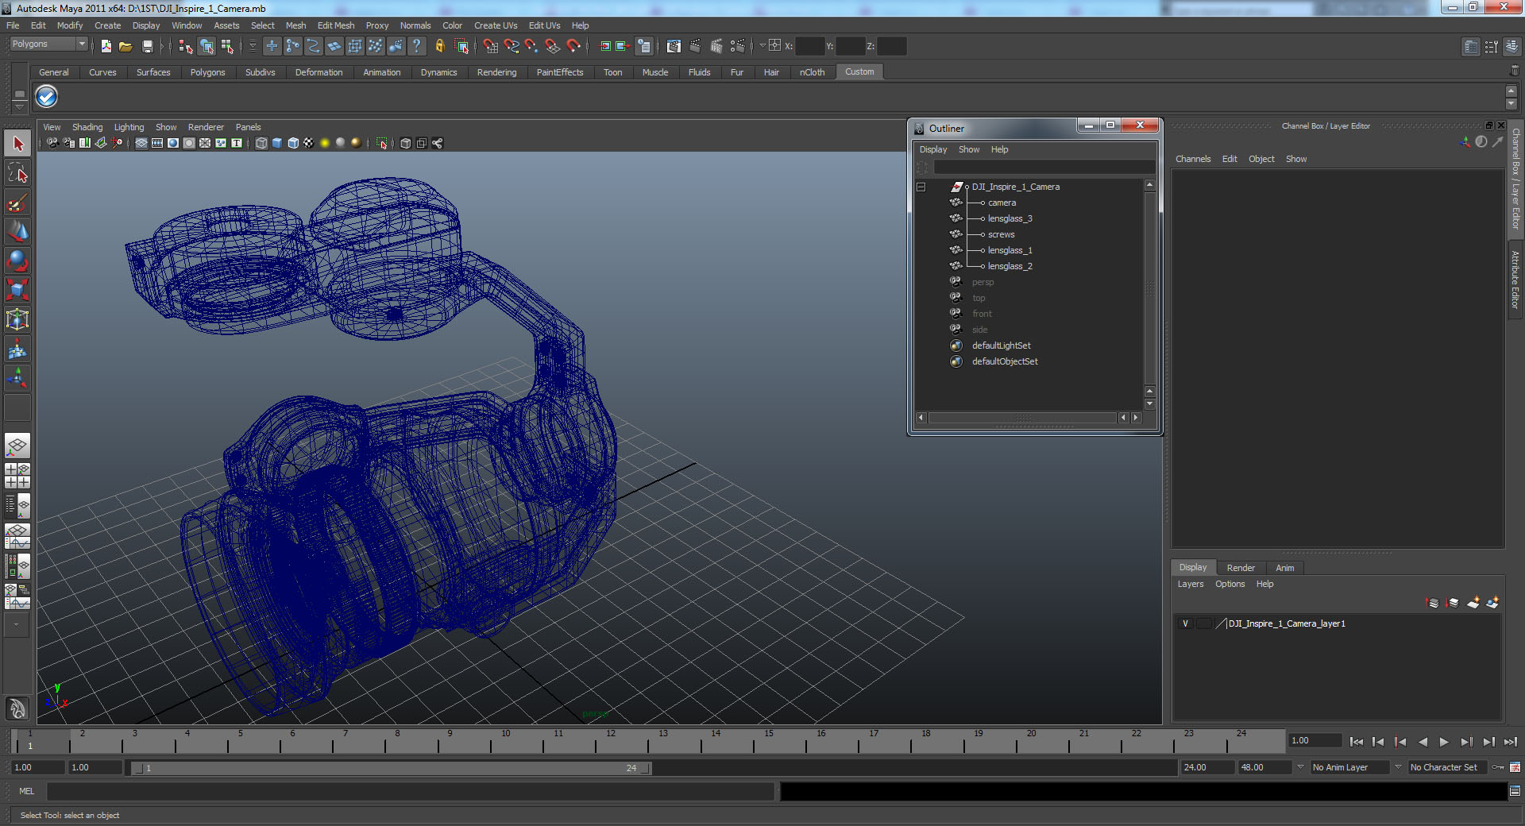Select the arrow Select tool

[x=17, y=144]
